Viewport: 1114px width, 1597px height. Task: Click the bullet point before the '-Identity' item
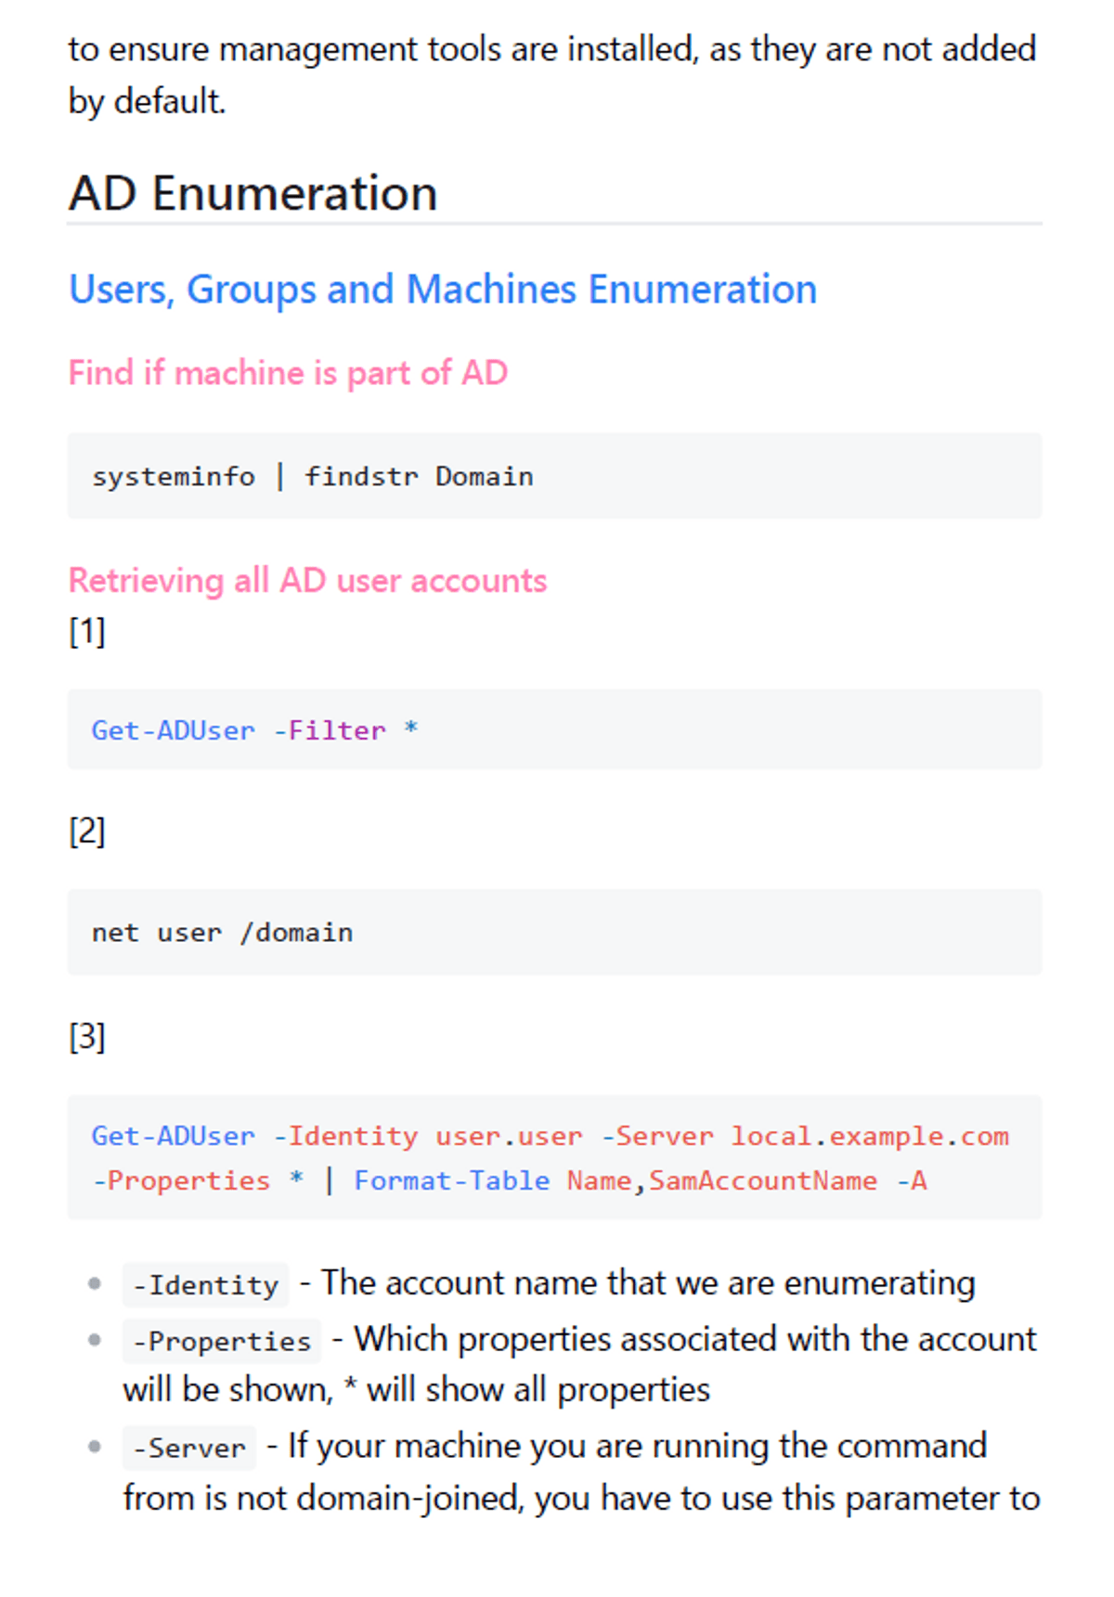pyautogui.click(x=94, y=1284)
